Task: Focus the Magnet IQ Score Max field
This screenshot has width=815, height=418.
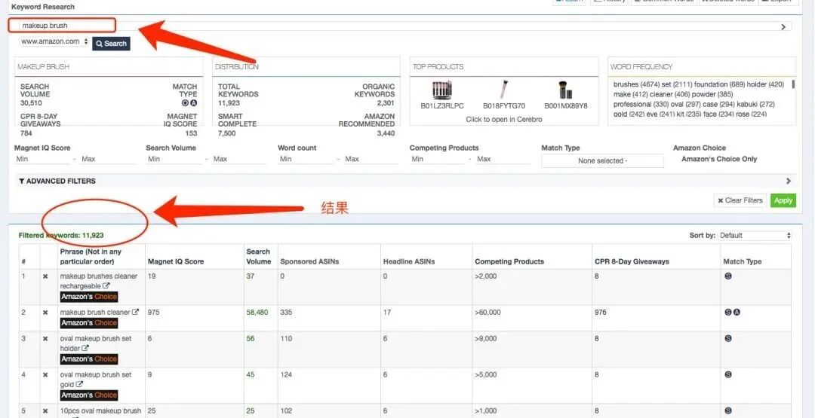Action: click(x=108, y=159)
